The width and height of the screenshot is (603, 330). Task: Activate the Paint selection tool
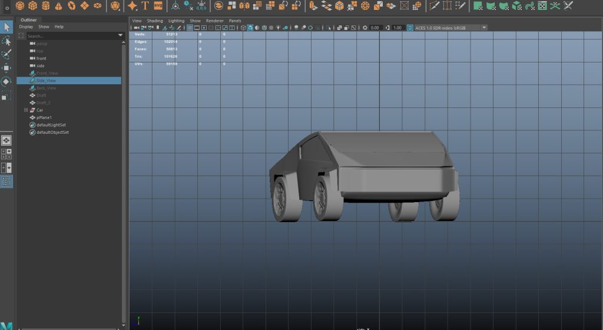click(x=6, y=54)
